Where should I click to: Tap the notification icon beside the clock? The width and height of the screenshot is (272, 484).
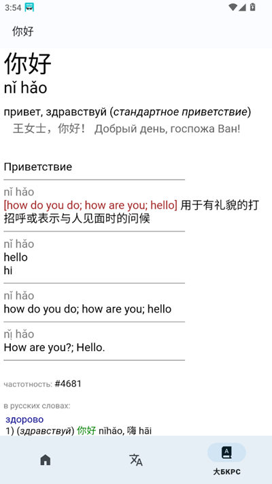coord(29,7)
